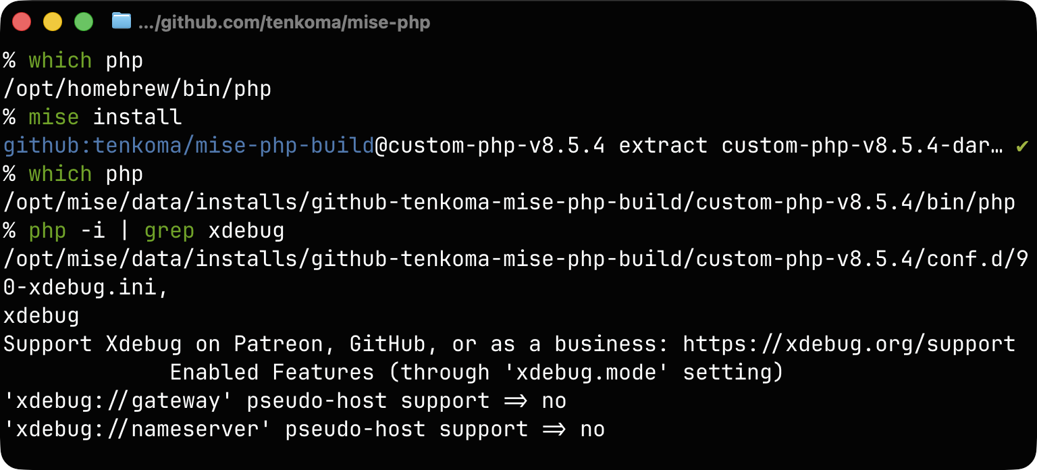
Task: Click the green maximize window button
Action: click(x=84, y=22)
